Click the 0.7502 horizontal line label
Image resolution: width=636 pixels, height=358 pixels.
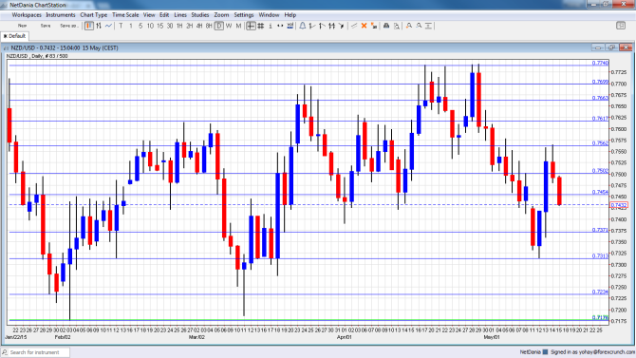[x=600, y=171]
